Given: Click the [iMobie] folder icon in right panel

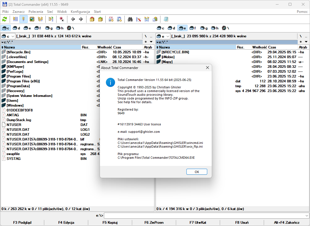Looking at the screenshot, I should 158,57.
